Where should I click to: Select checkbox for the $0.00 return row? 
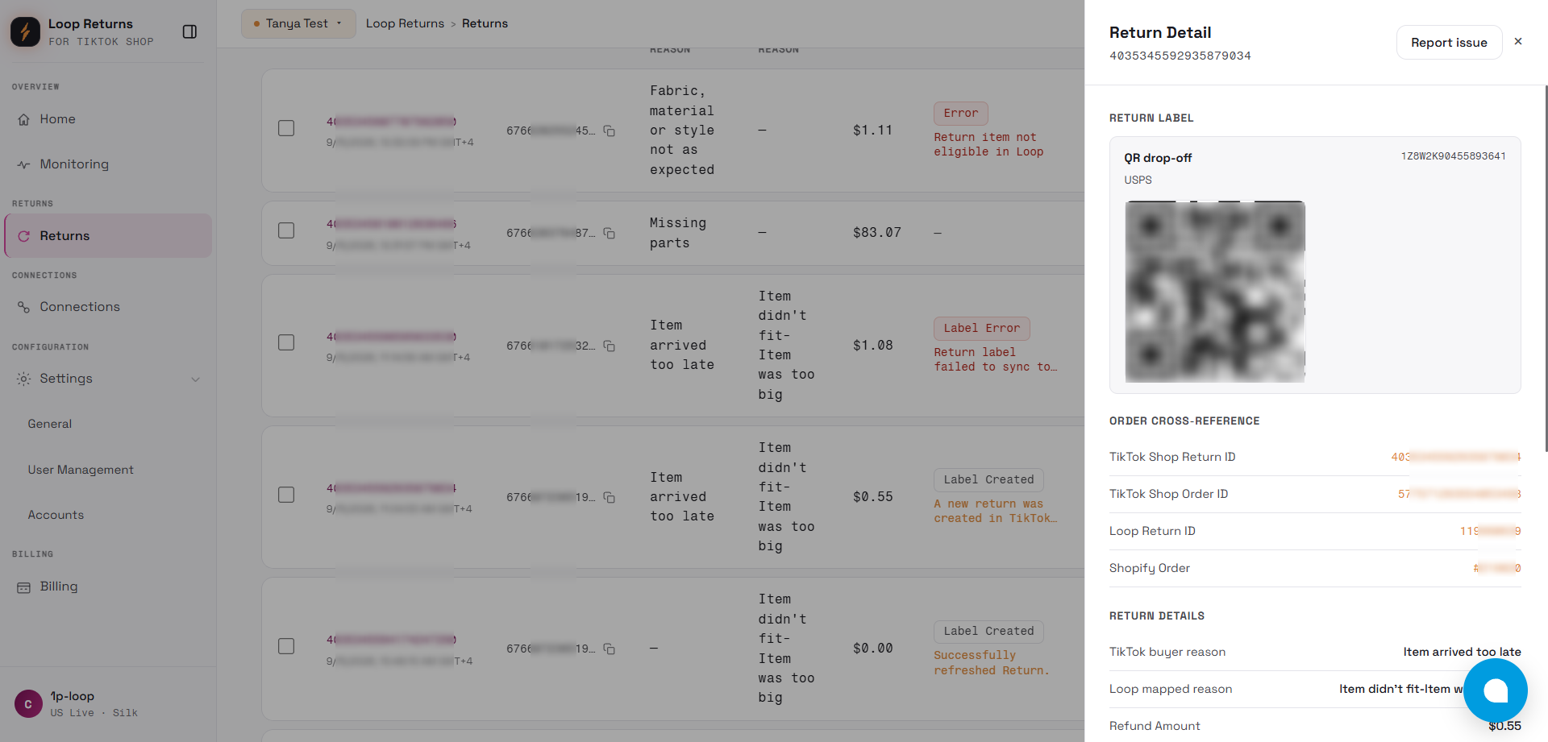tap(286, 646)
